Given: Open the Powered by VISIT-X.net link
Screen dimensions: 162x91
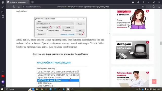Looking at the screenshot, I should [x=68, y=34].
